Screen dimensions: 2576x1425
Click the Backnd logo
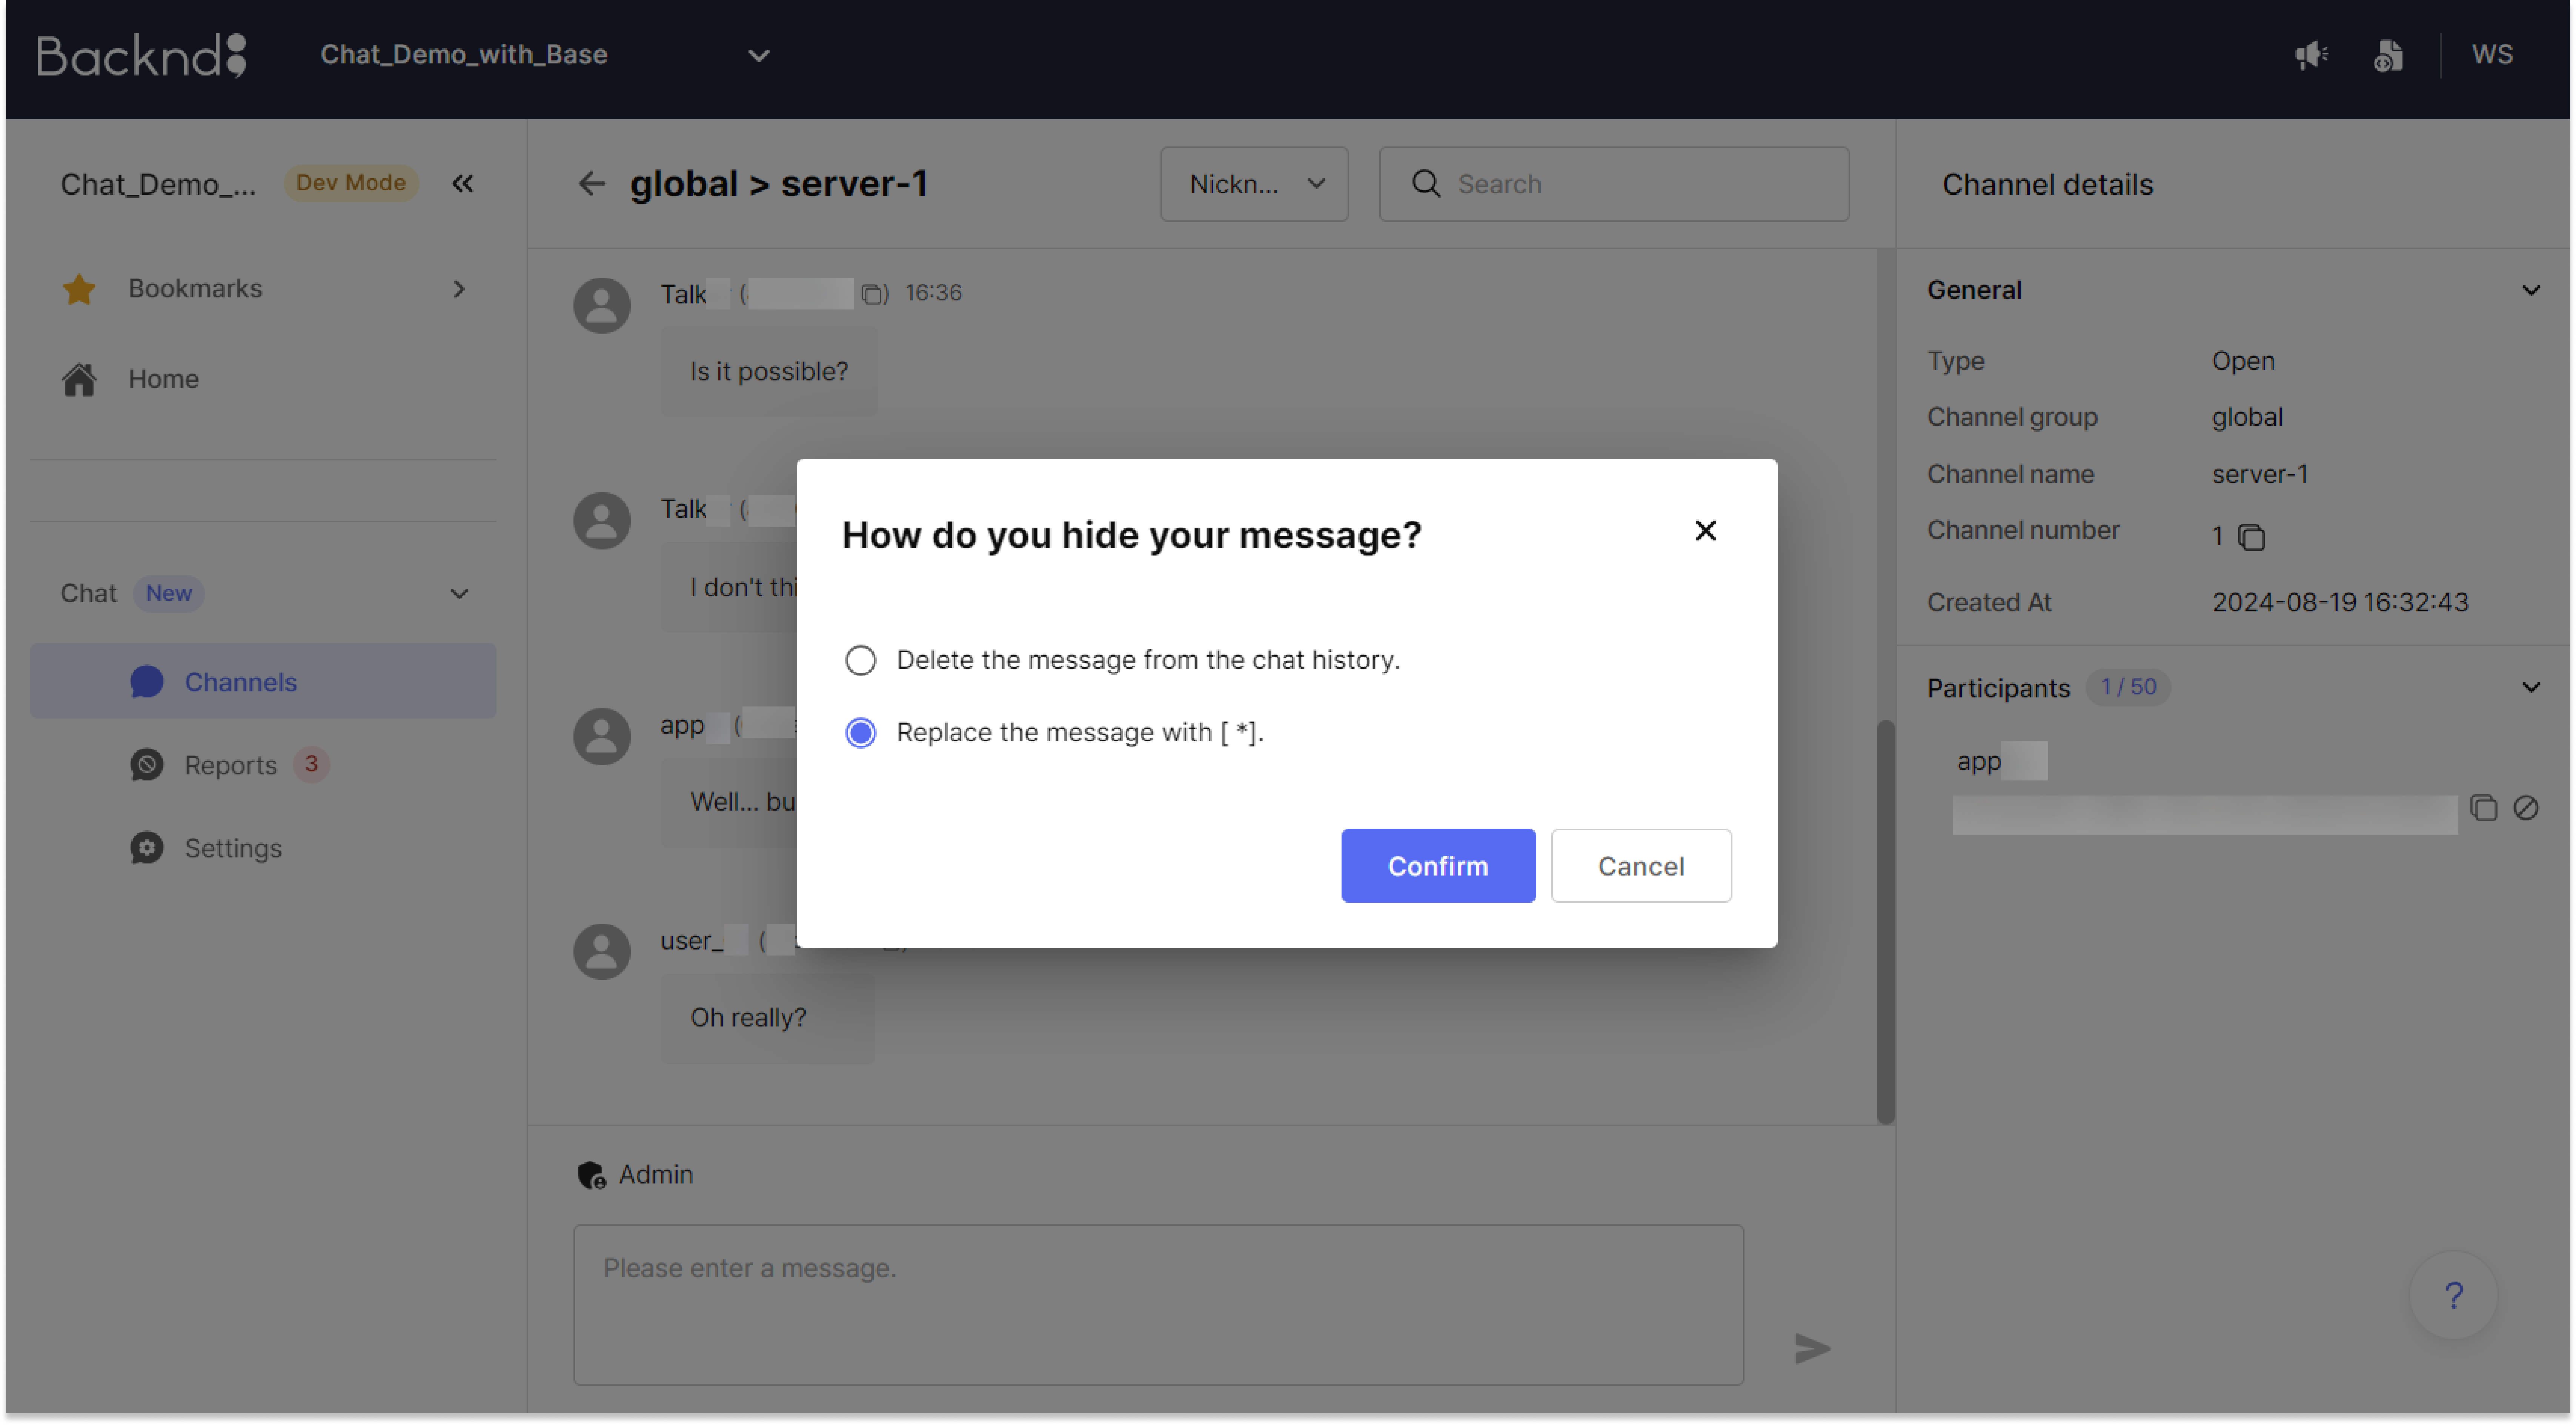click(x=141, y=55)
